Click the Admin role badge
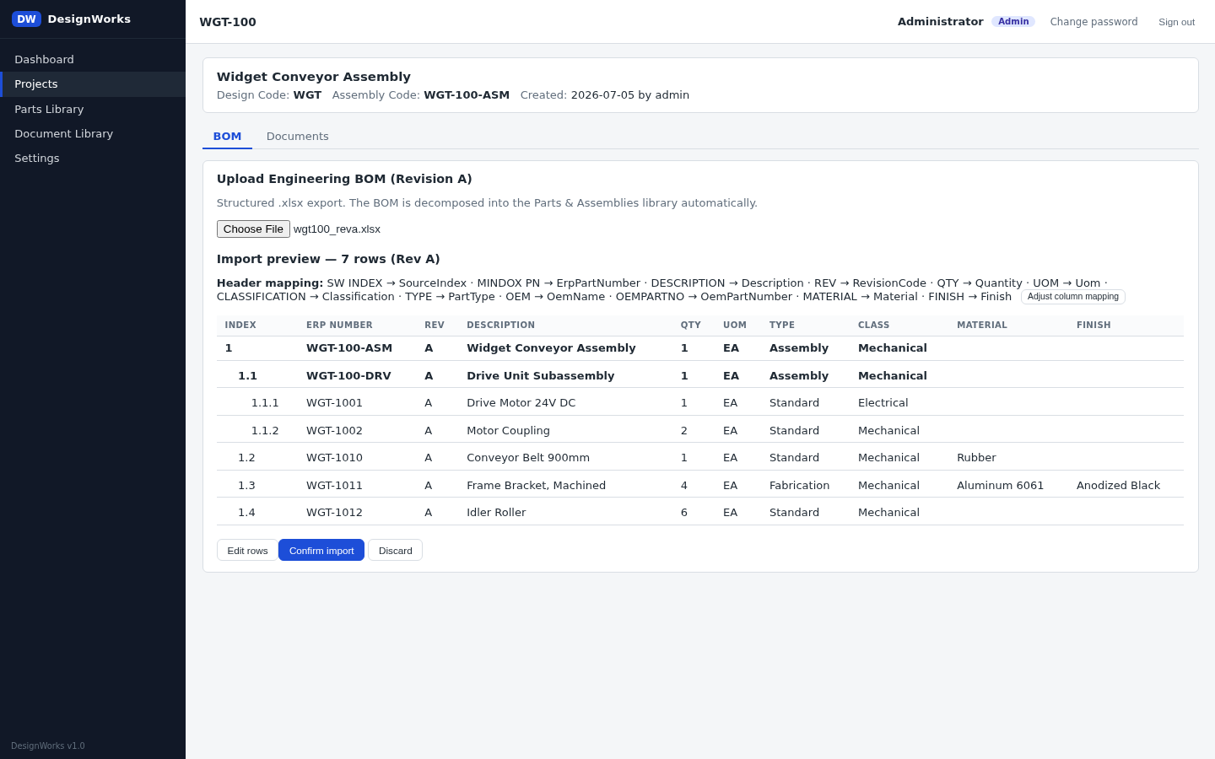1215x759 pixels. (x=1013, y=22)
